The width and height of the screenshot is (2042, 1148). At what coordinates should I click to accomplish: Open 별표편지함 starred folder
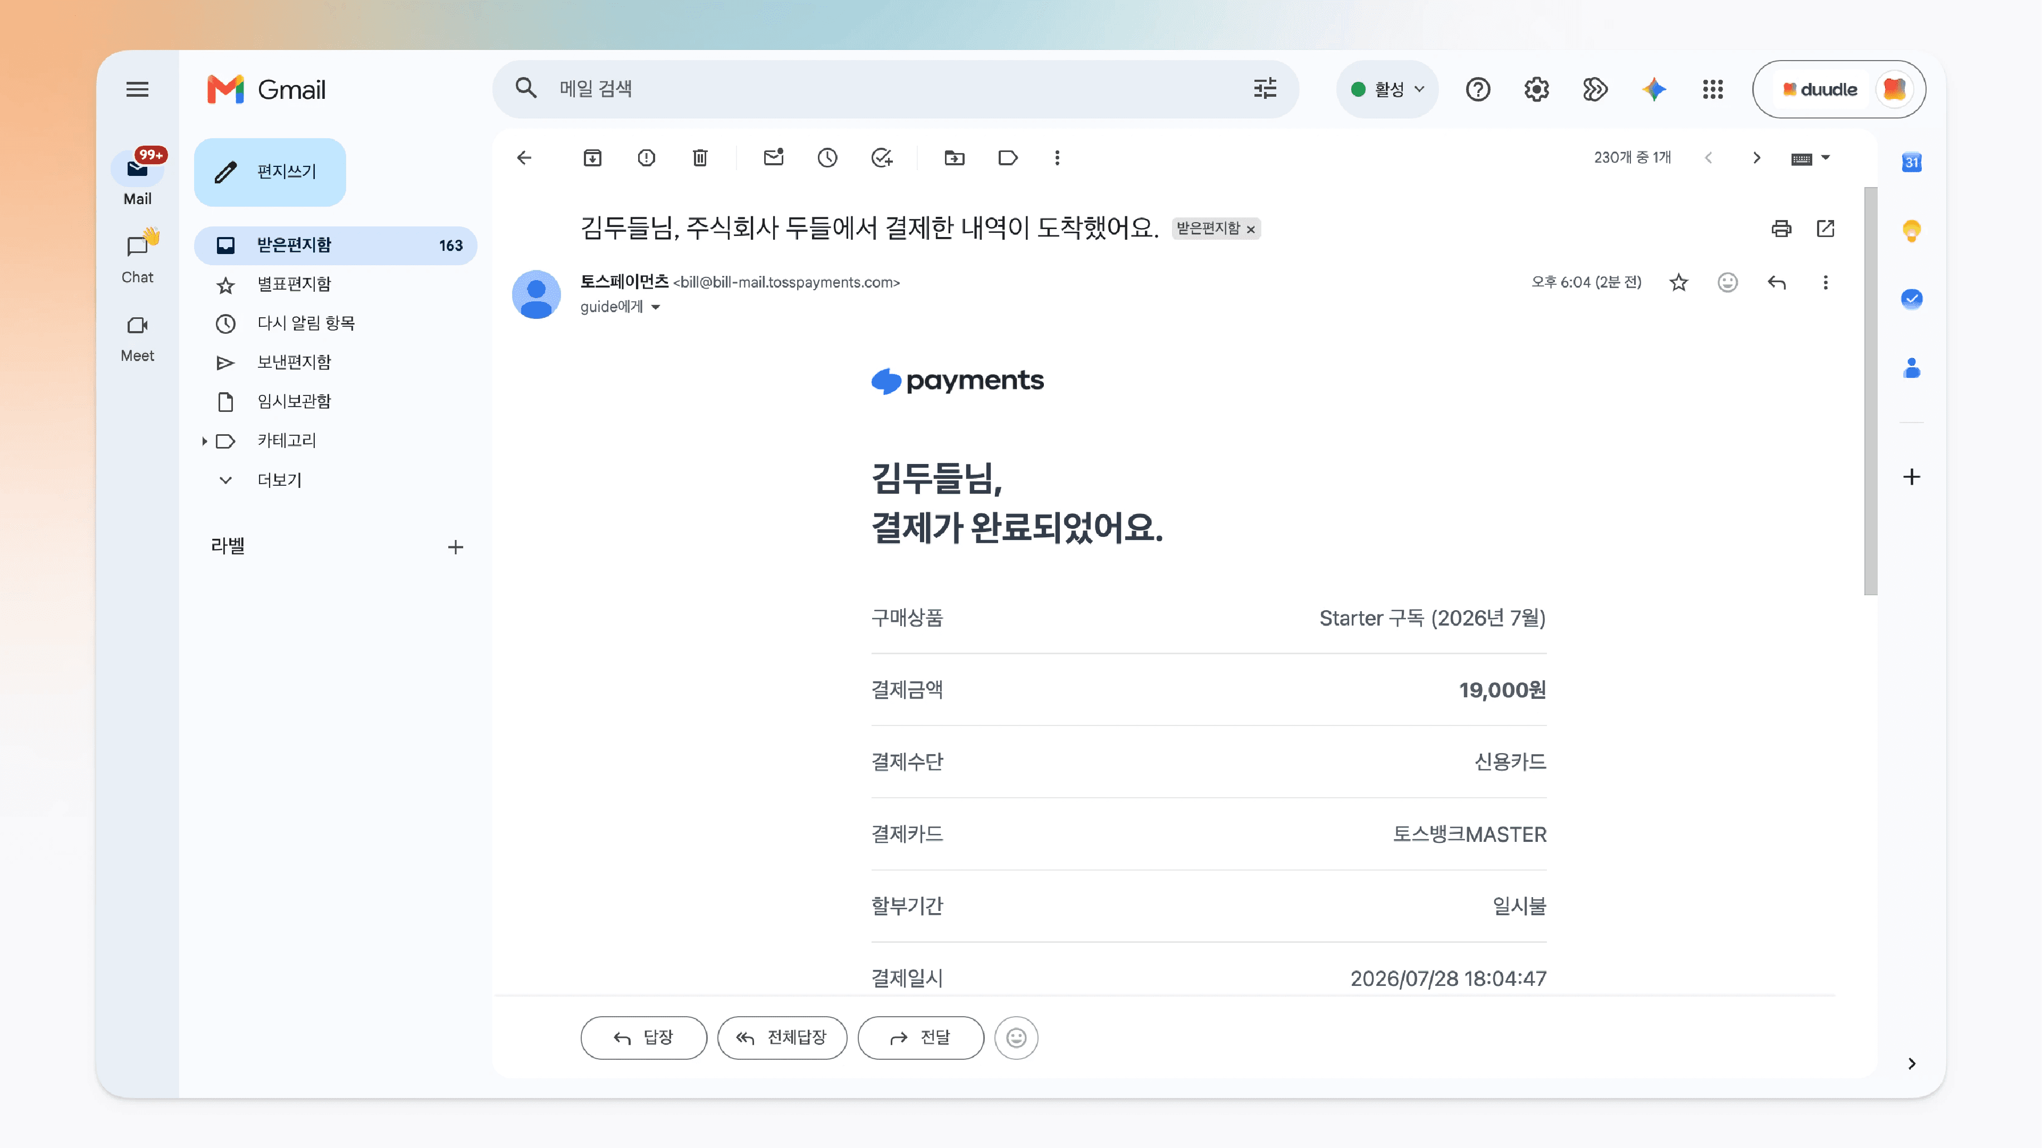coord(336,284)
